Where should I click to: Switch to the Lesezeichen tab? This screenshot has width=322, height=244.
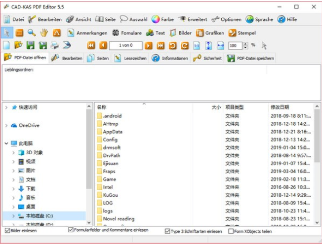point(130,58)
